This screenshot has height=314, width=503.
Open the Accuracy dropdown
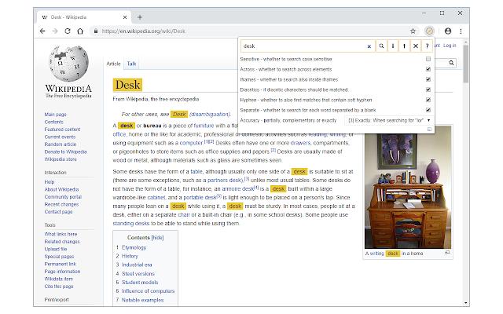(389, 120)
